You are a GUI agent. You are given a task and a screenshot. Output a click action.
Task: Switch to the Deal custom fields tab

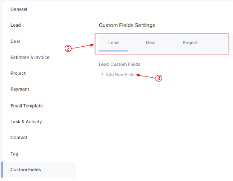click(150, 42)
